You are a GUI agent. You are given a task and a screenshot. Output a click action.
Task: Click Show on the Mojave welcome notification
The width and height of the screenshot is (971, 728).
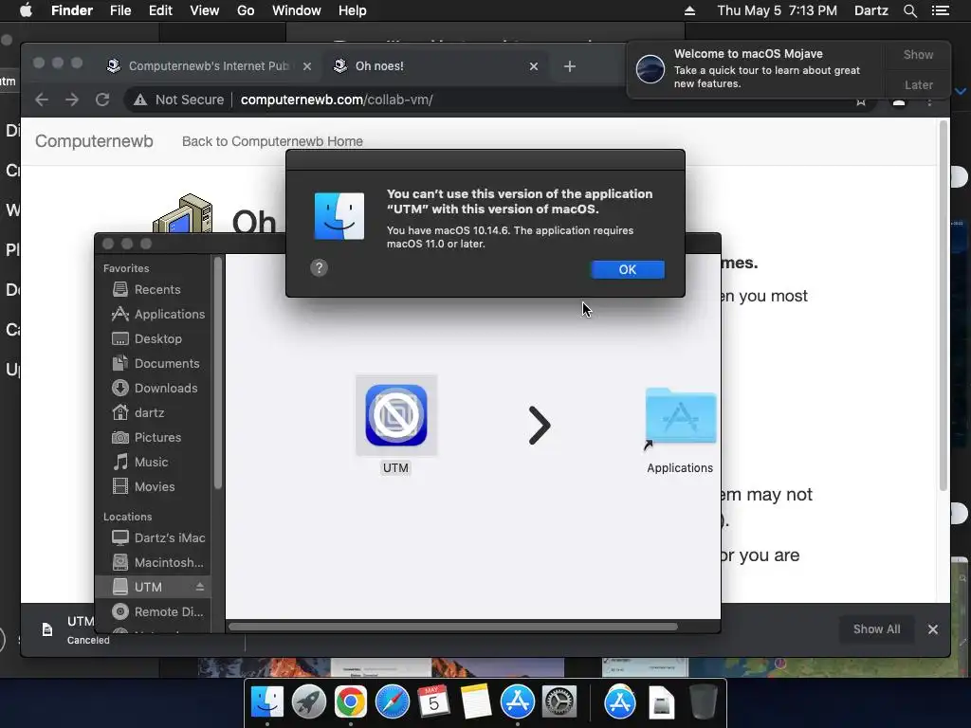pyautogui.click(x=918, y=54)
